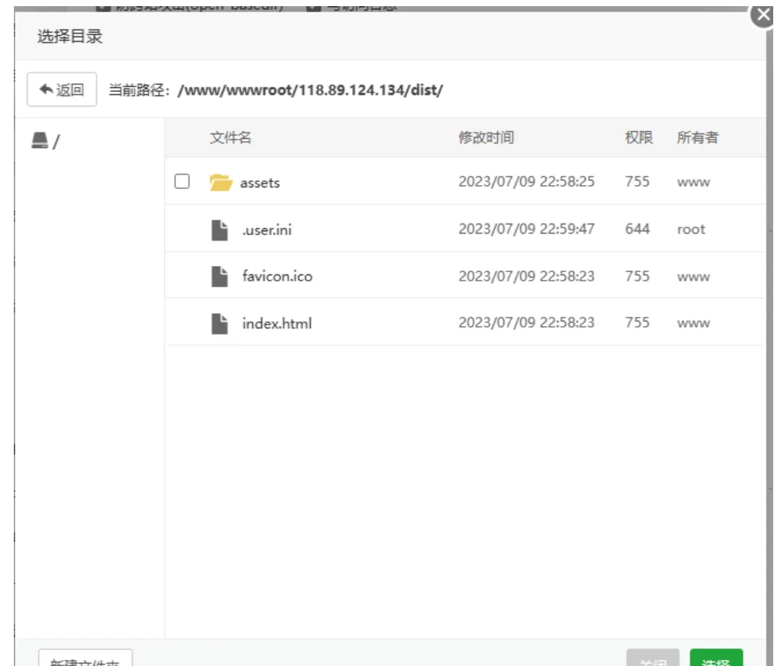Select the root drive icon in sidebar
The height and width of the screenshot is (666, 784).
click(x=40, y=140)
